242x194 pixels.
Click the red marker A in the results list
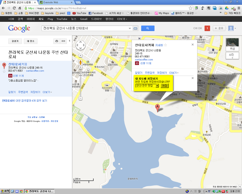tap(4, 66)
